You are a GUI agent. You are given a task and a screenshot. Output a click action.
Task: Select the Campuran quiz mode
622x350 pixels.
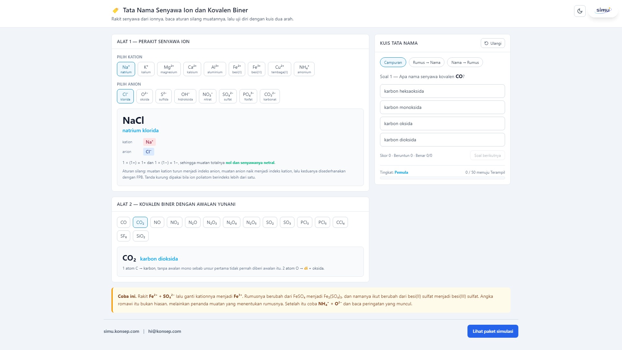393,63
